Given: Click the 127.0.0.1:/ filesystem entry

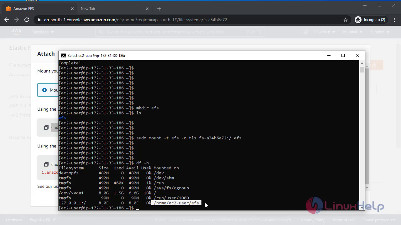Looking at the screenshot, I should point(72,203).
